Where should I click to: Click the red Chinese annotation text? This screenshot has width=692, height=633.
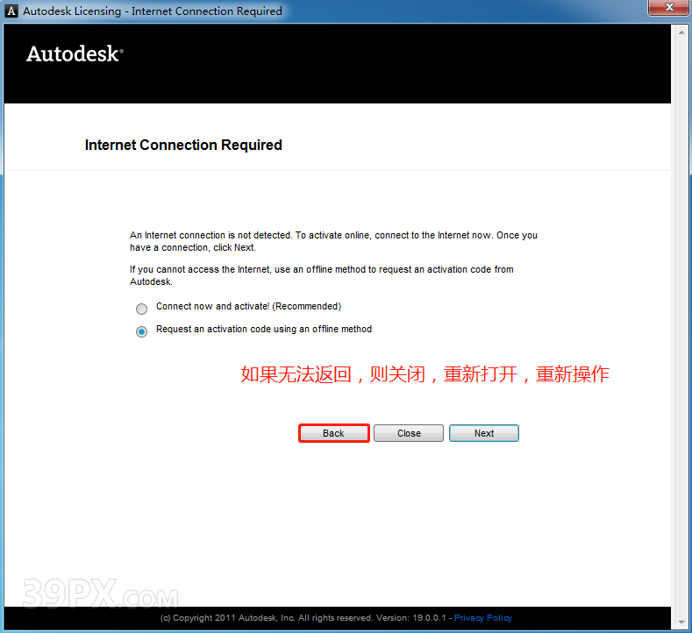(424, 375)
